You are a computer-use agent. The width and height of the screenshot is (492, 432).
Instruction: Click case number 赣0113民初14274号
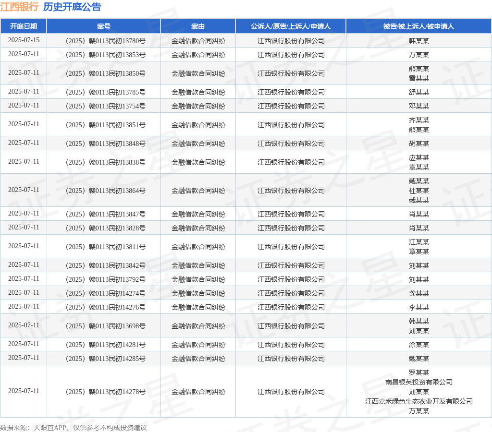105,293
